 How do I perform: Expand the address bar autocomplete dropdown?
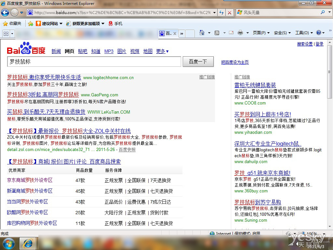tap(215, 13)
